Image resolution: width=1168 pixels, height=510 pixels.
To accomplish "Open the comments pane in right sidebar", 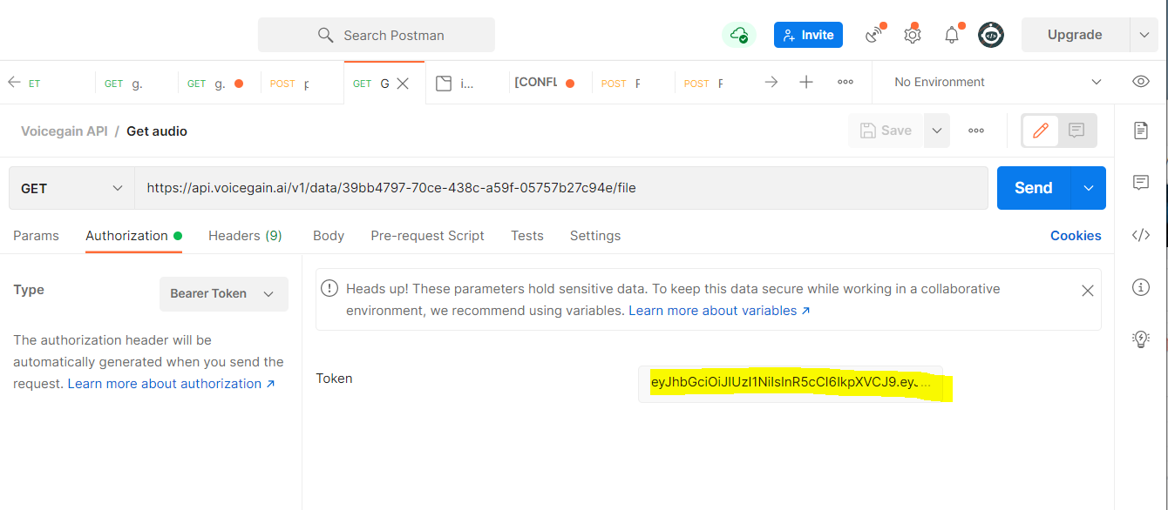I will pos(1140,183).
